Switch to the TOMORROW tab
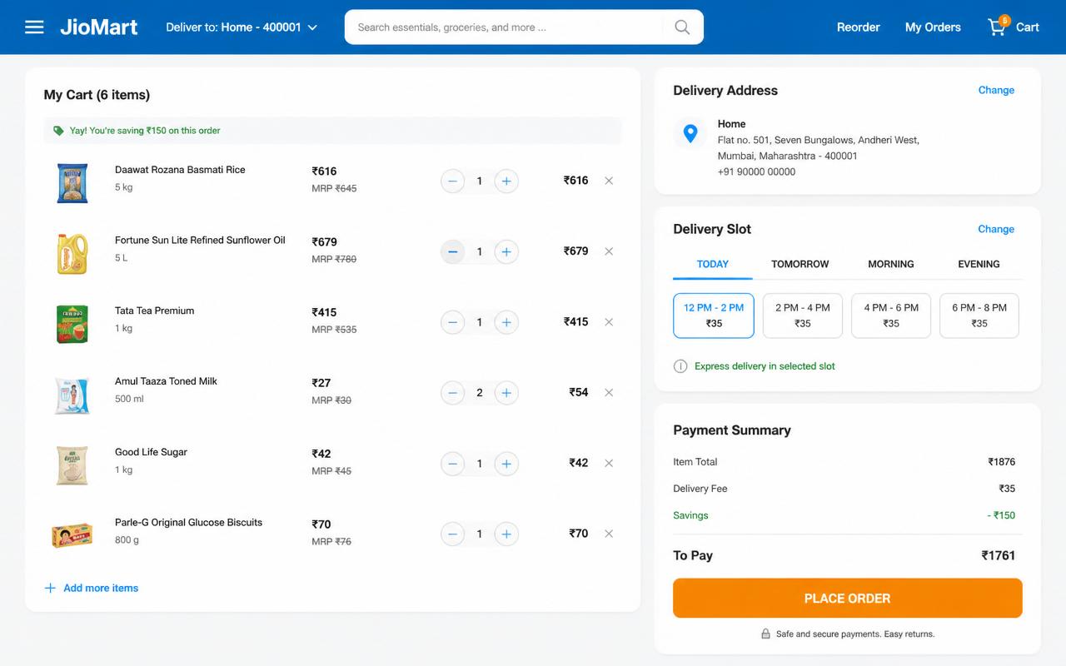The height and width of the screenshot is (666, 1066). pyautogui.click(x=799, y=264)
